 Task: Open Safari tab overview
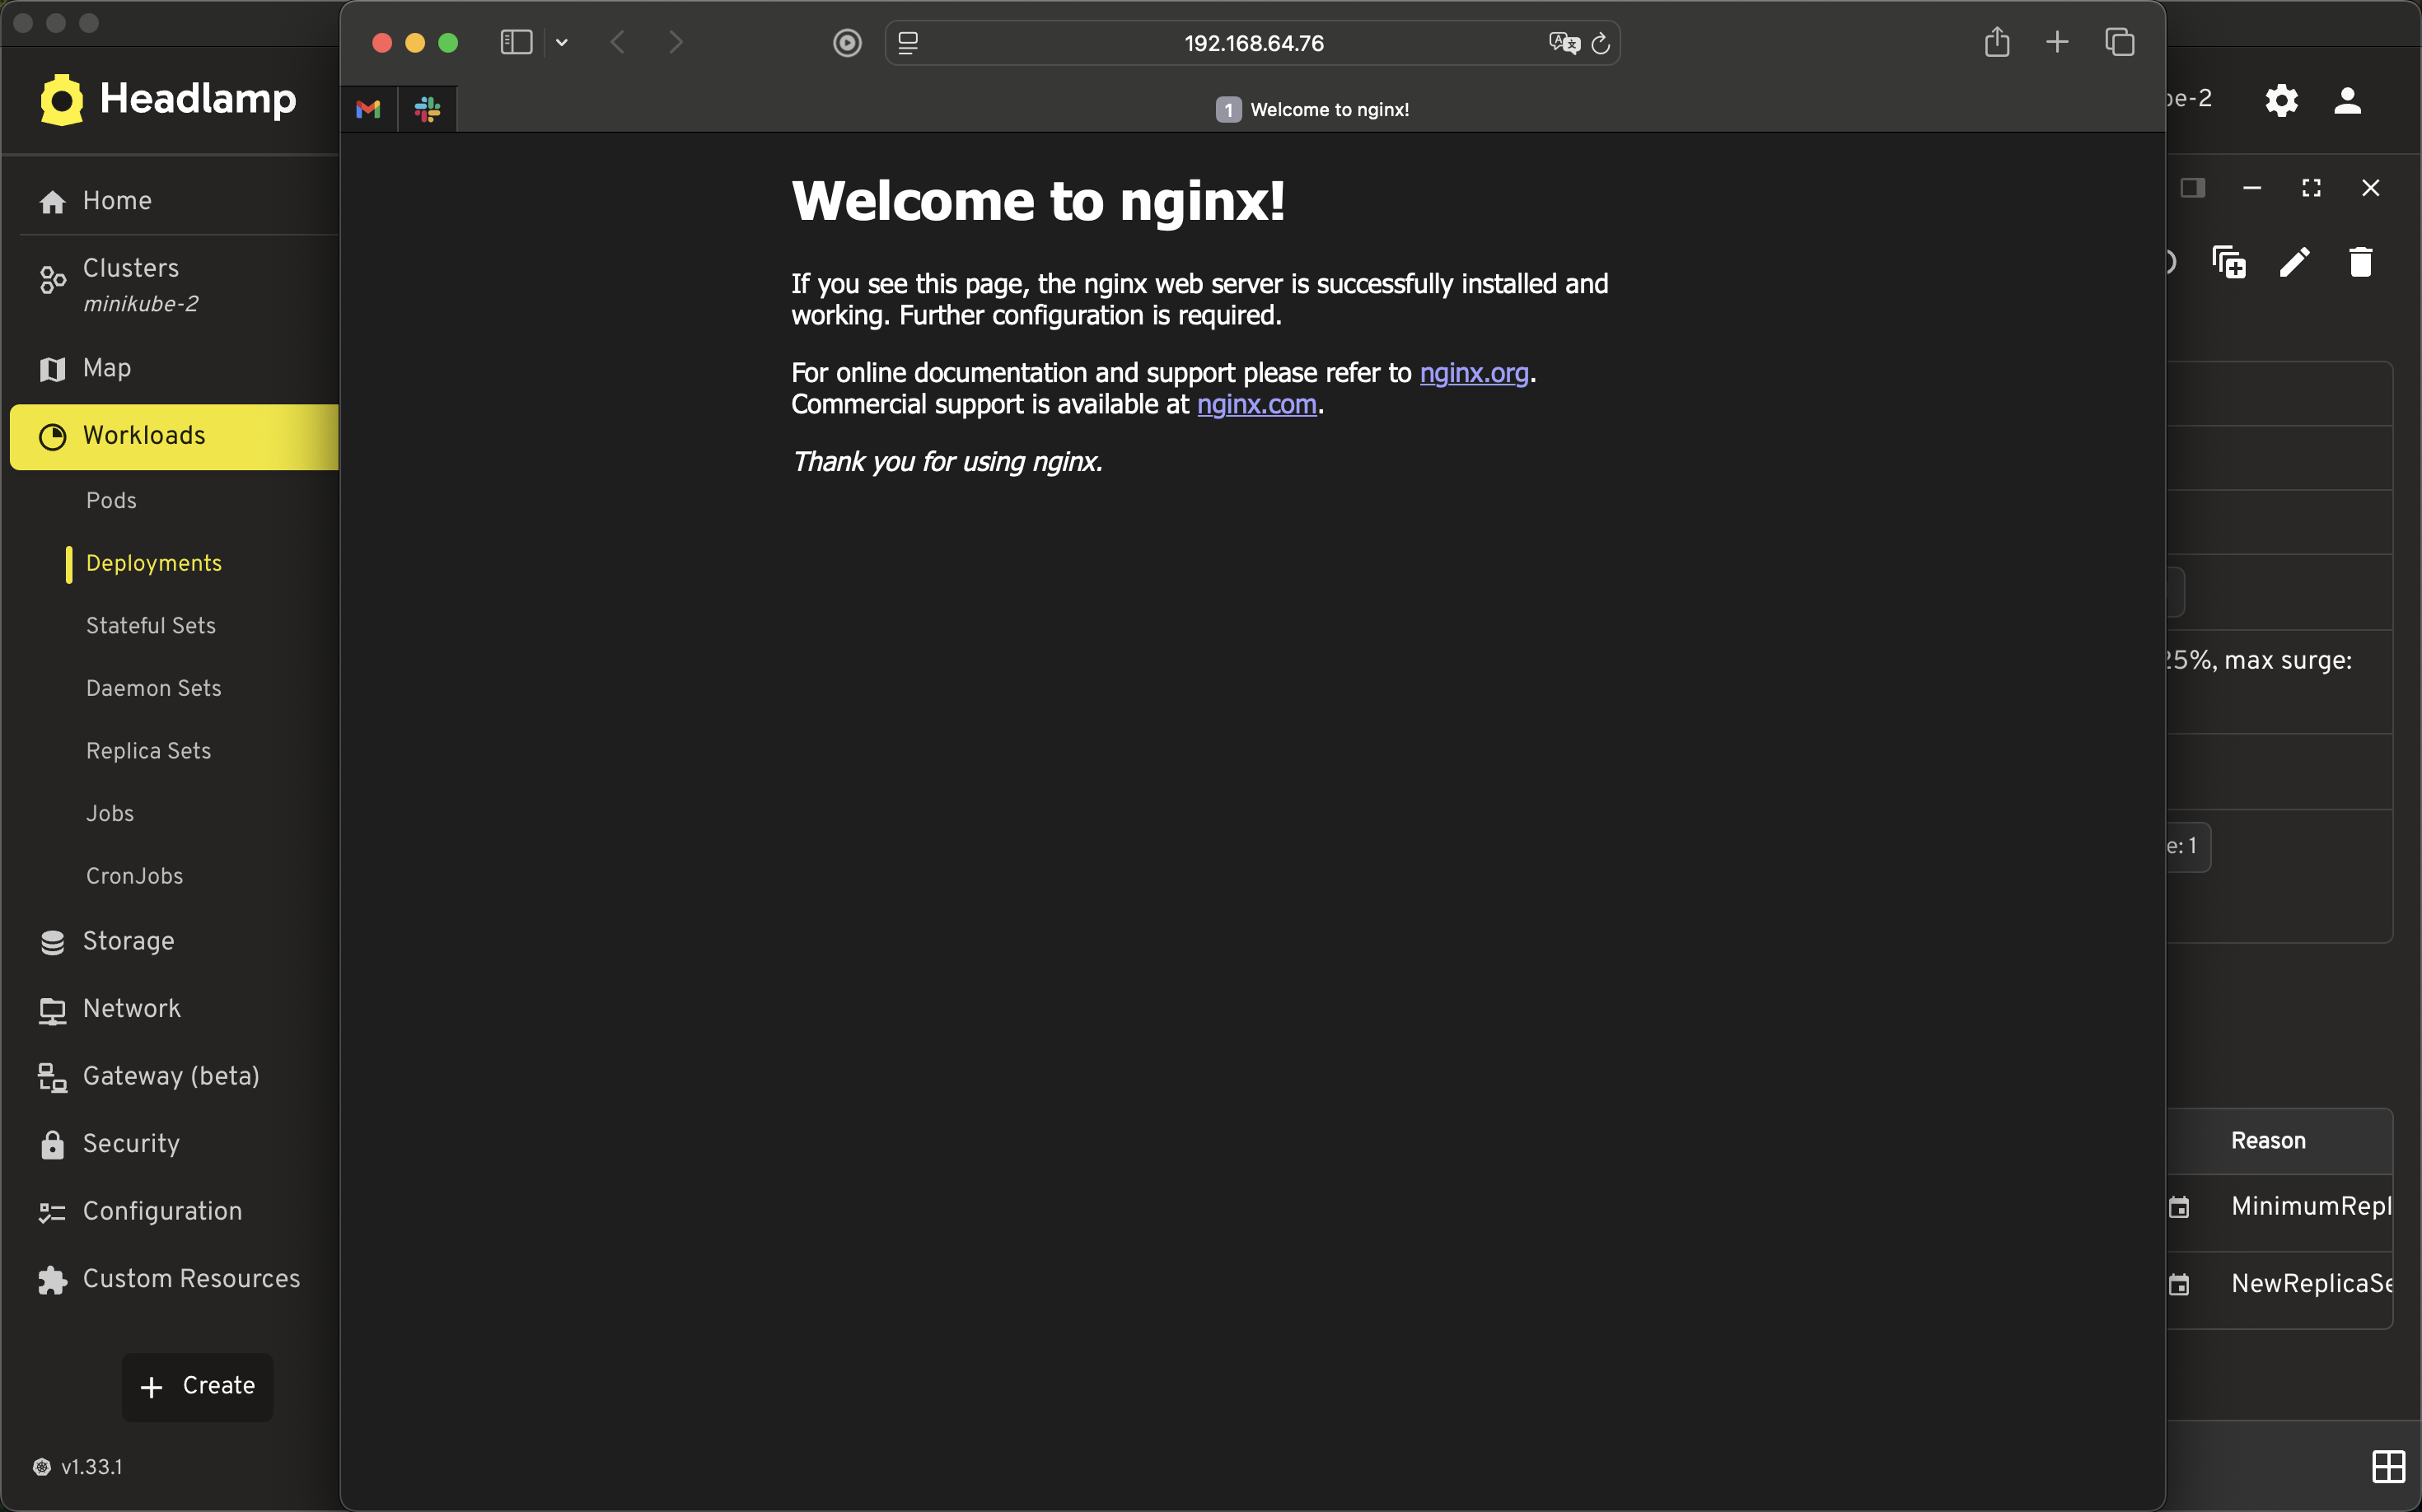tap(2119, 42)
